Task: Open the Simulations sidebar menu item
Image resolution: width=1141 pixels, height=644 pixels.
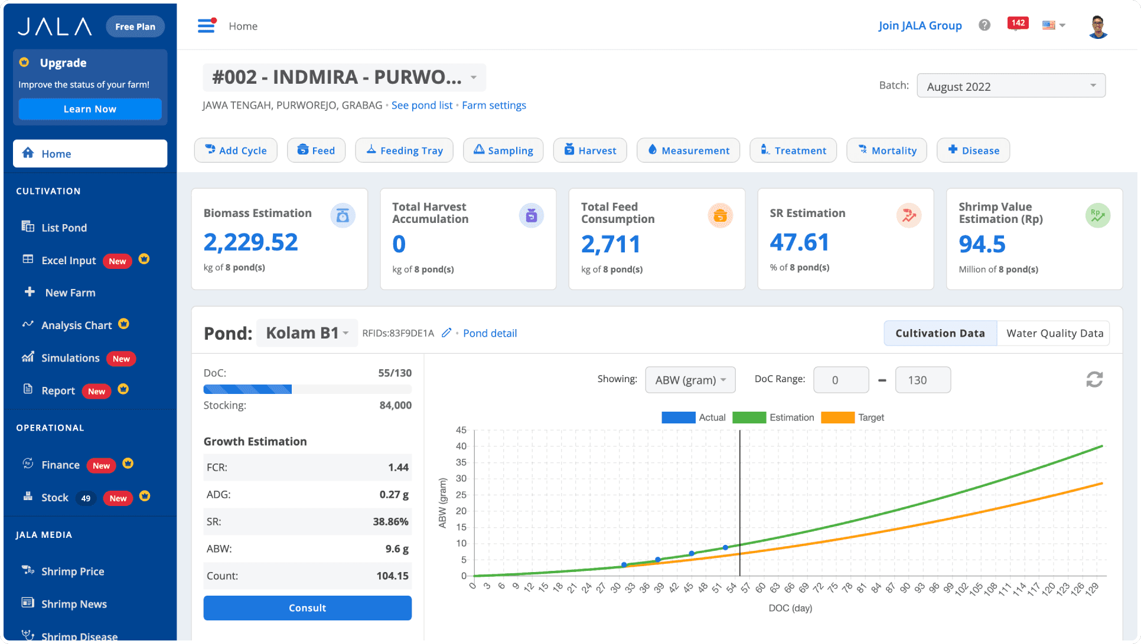Action: [x=70, y=357]
